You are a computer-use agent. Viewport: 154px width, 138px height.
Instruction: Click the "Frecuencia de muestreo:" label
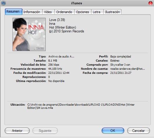click(x=28, y=69)
